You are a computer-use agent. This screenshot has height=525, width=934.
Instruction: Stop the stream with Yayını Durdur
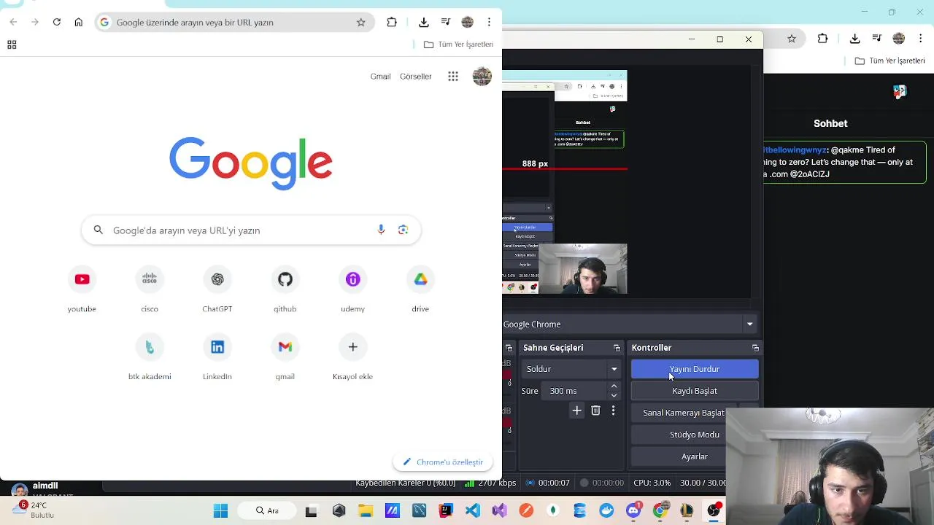695,369
